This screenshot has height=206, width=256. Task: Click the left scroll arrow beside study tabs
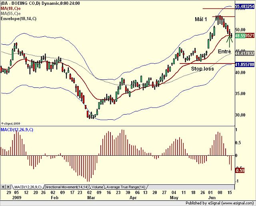pyautogui.click(x=3, y=187)
